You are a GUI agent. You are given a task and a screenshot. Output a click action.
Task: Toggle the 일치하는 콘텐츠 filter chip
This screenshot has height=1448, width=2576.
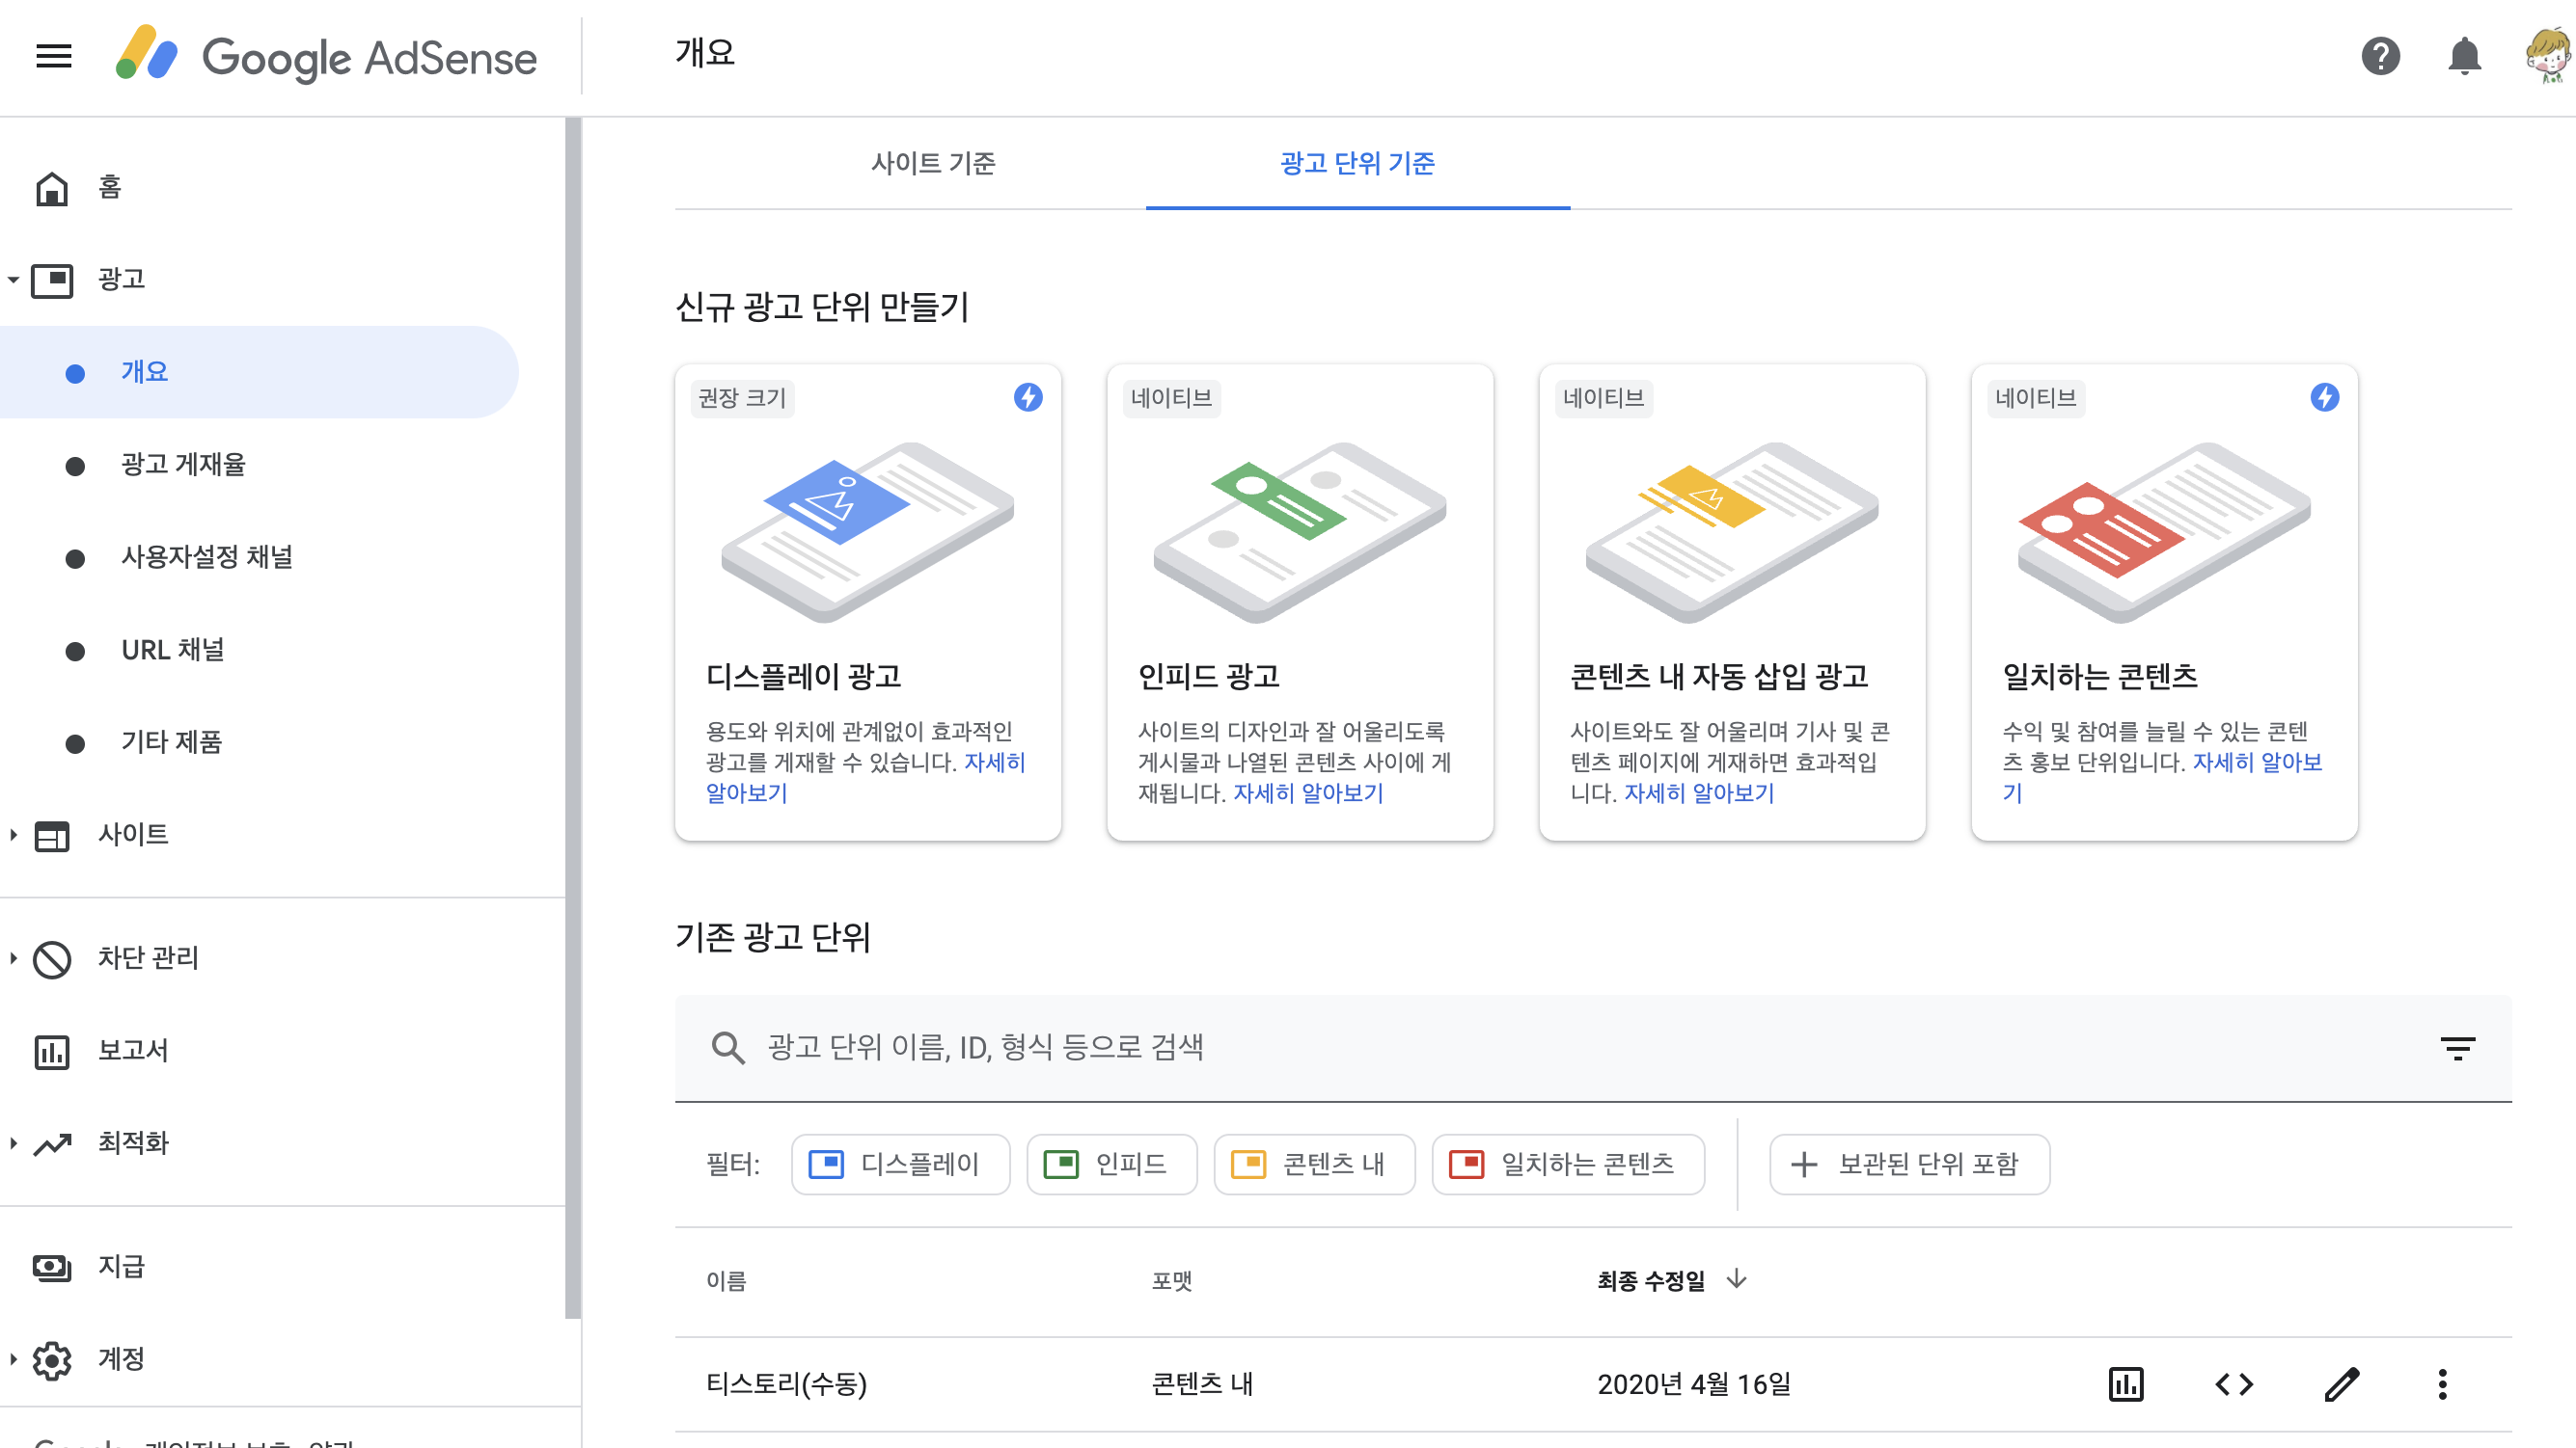1567,1165
